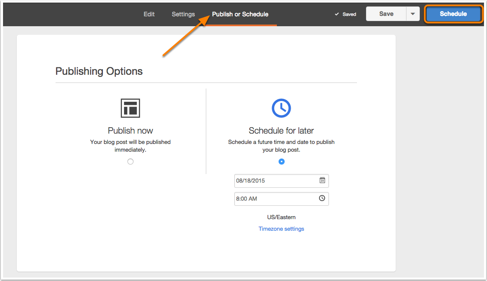Click text 'Your blog post will be published immediately.'
Screen dimensions: 487x281
click(130, 146)
